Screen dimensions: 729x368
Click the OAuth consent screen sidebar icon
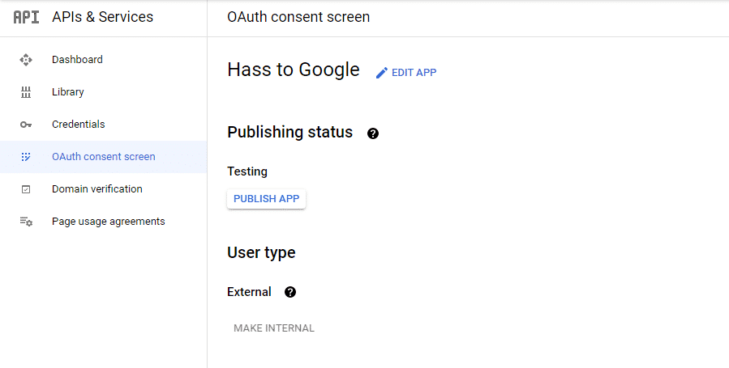coord(26,157)
